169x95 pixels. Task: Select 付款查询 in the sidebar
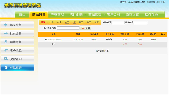click(x=17, y=67)
